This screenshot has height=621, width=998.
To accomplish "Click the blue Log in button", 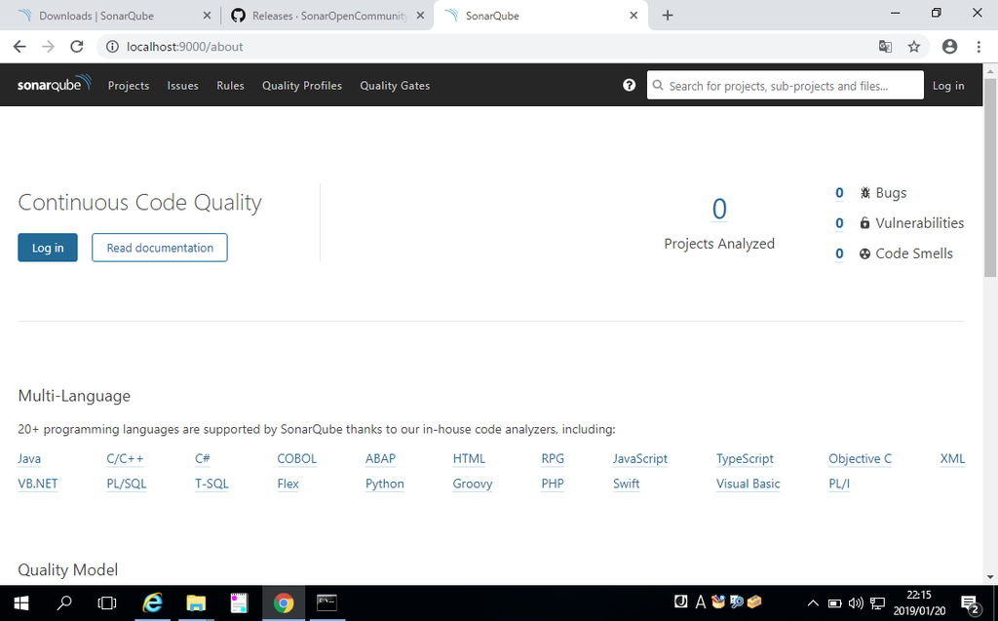I will [x=48, y=248].
